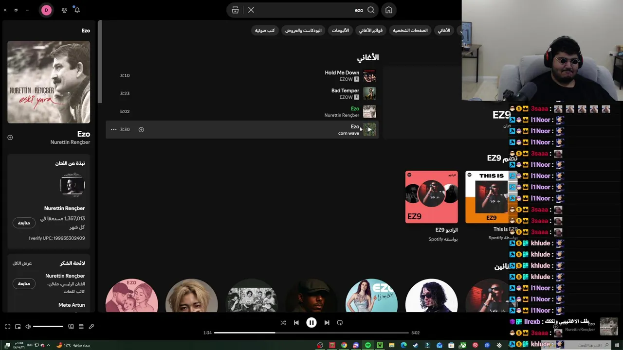Pause the current song

pyautogui.click(x=311, y=322)
